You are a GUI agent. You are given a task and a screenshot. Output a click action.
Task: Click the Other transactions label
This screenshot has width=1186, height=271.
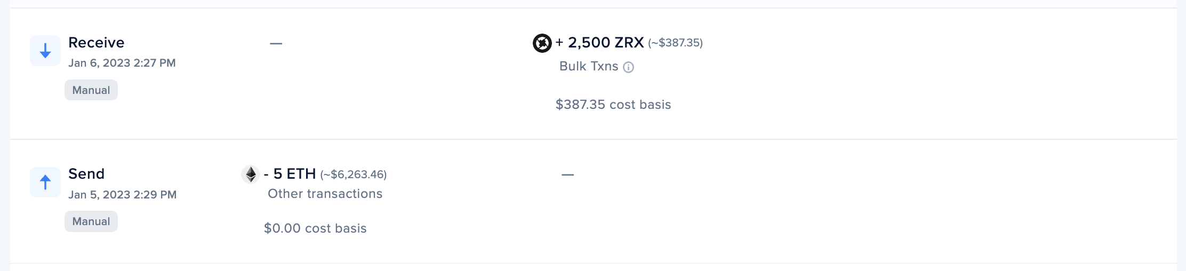pyautogui.click(x=325, y=194)
